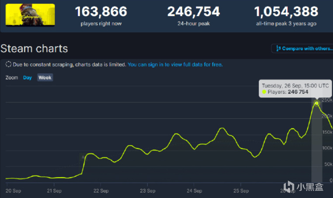Click the 22 Sep axis label
The image size is (333, 198).
pyautogui.click(x=101, y=191)
